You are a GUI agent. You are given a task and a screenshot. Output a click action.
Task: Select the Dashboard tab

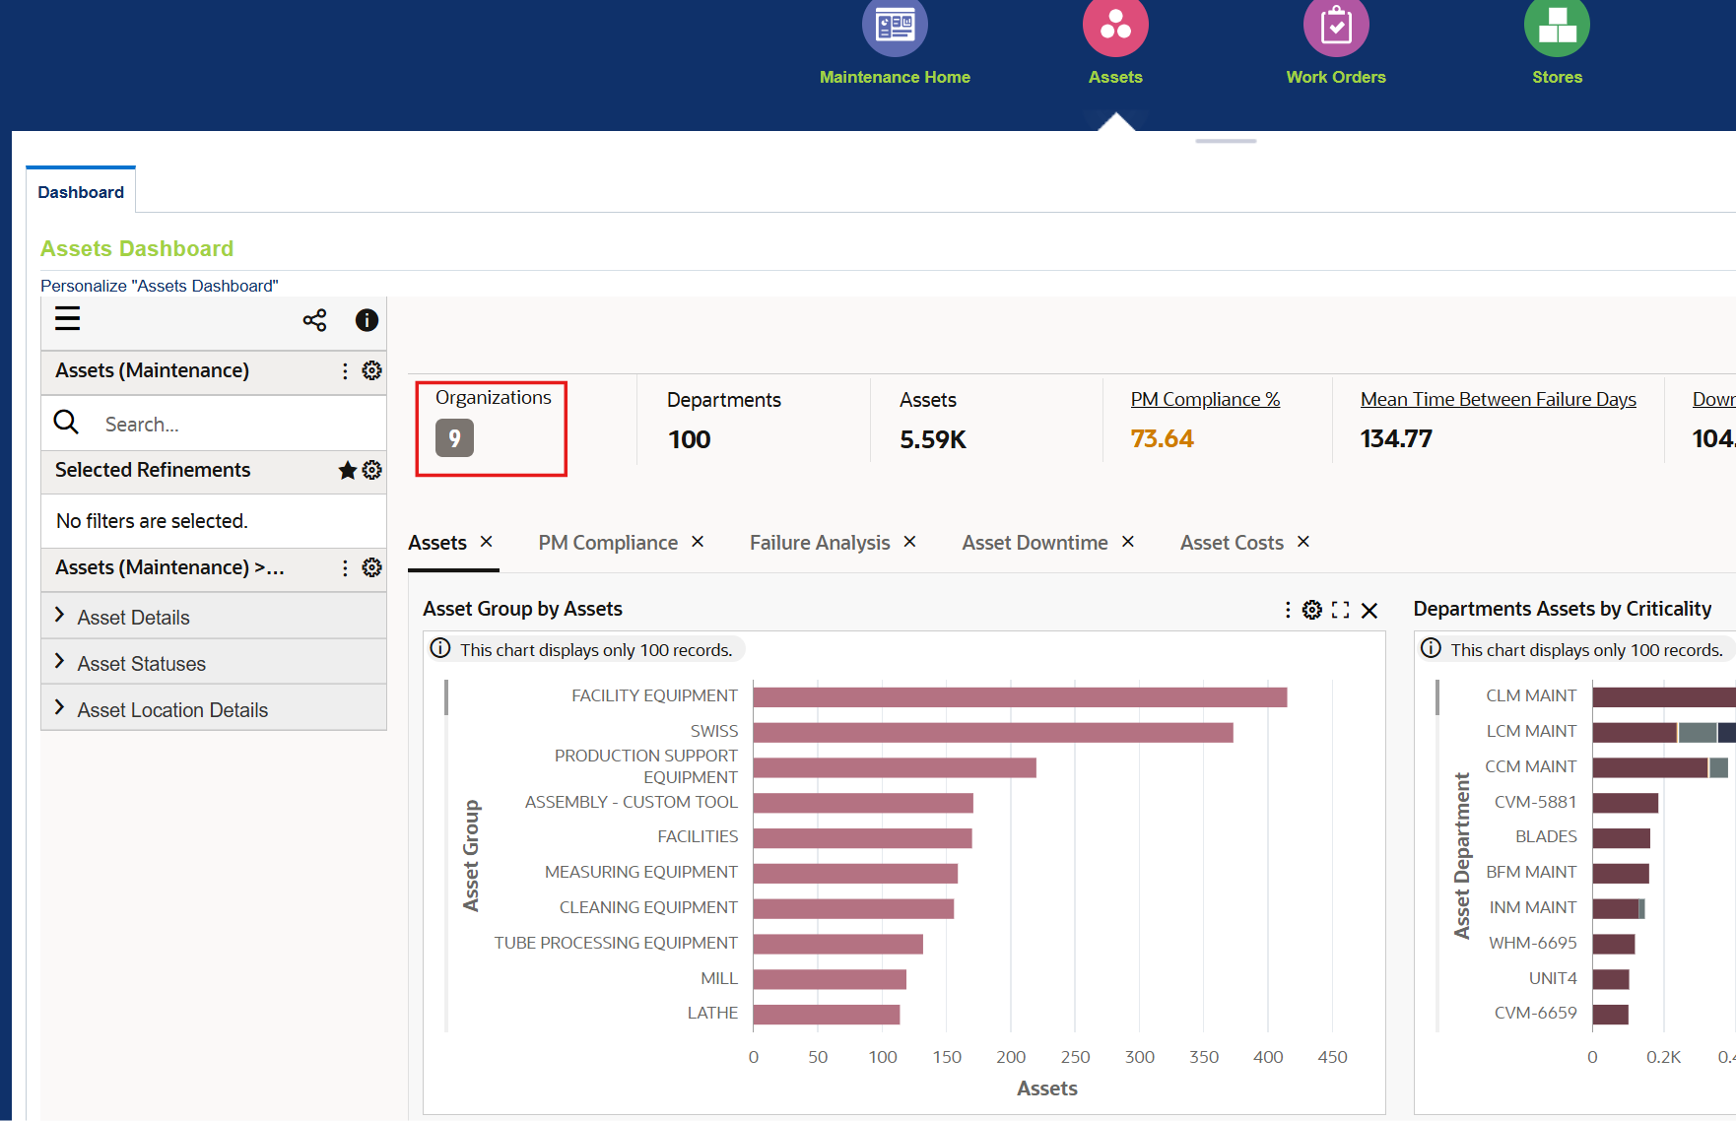[81, 191]
